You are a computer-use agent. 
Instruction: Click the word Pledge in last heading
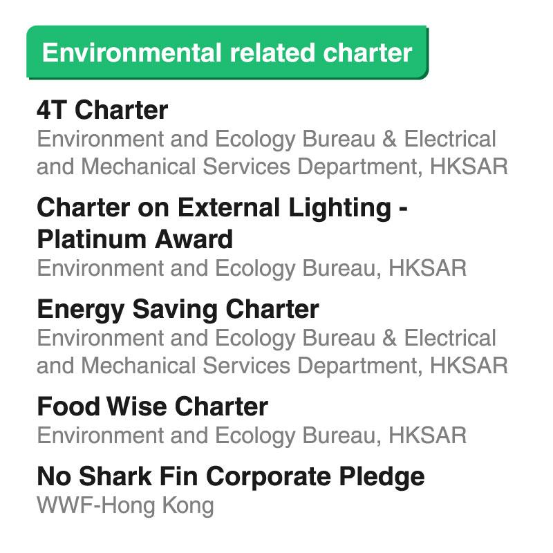point(382,477)
